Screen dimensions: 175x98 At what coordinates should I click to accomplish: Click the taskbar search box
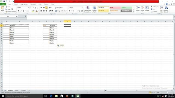click(24, 96)
